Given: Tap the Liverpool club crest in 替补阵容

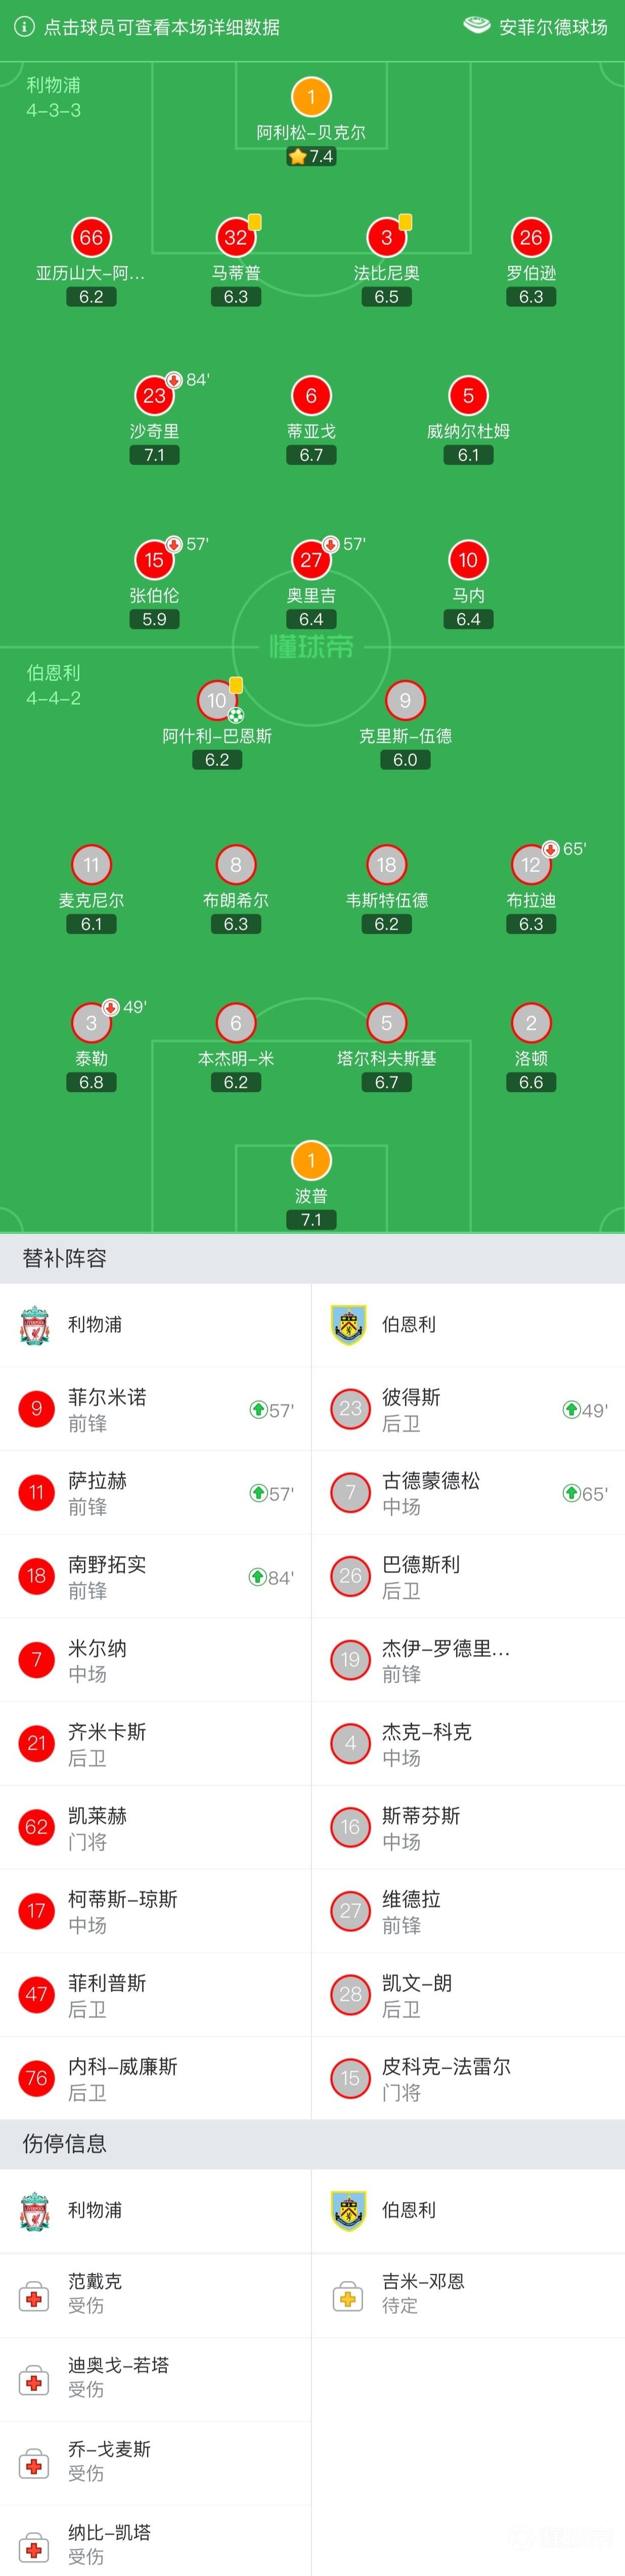Looking at the screenshot, I should (35, 1325).
